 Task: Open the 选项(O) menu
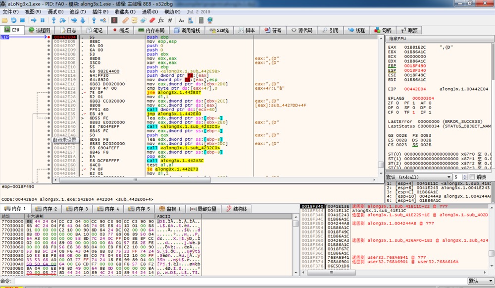150,12
